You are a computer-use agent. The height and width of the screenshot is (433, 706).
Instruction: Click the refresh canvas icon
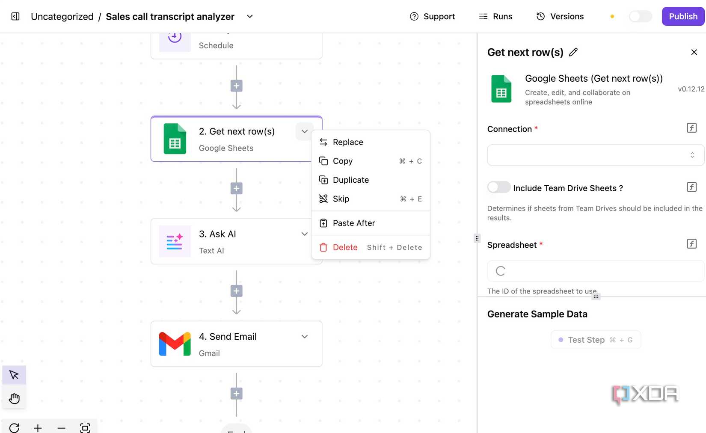click(x=14, y=427)
